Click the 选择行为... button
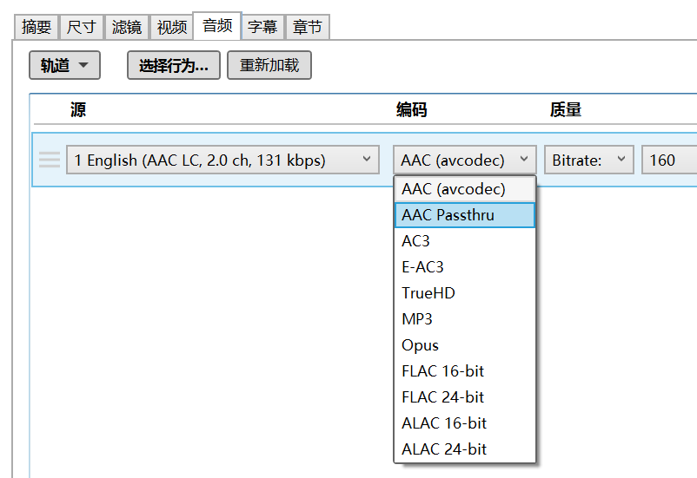Viewport: 697px width, 478px height. point(174,66)
